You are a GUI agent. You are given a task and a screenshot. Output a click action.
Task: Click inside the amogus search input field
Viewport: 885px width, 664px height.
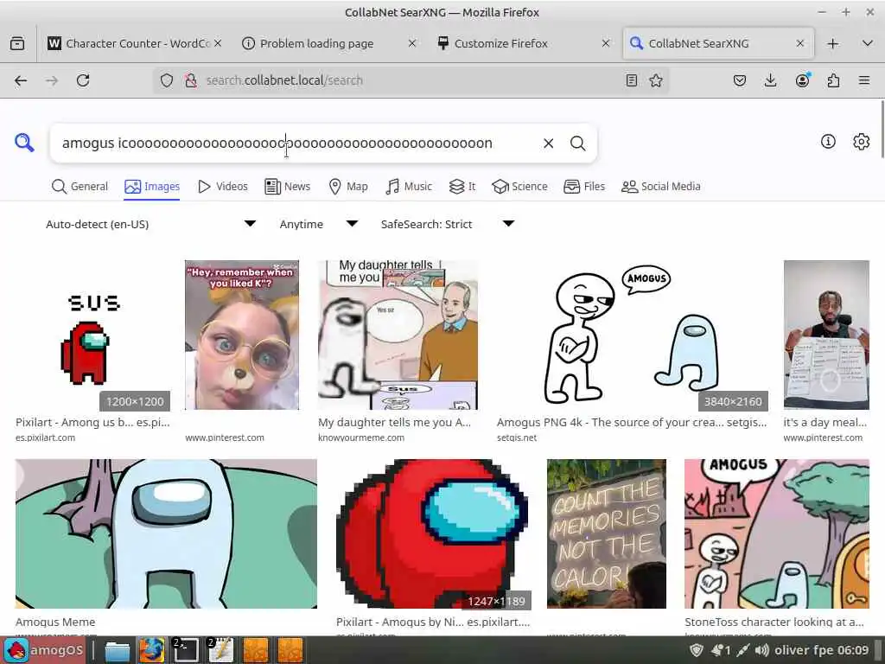[294, 144]
